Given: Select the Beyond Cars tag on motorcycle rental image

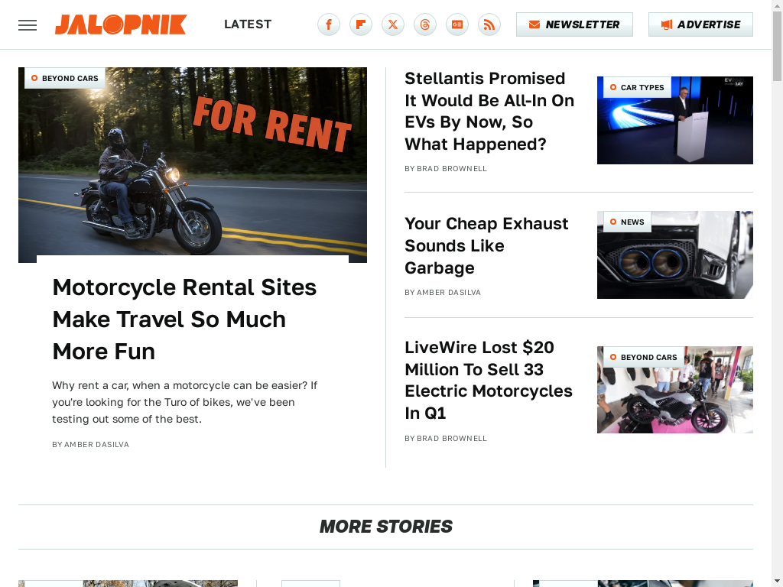Looking at the screenshot, I should (65, 79).
